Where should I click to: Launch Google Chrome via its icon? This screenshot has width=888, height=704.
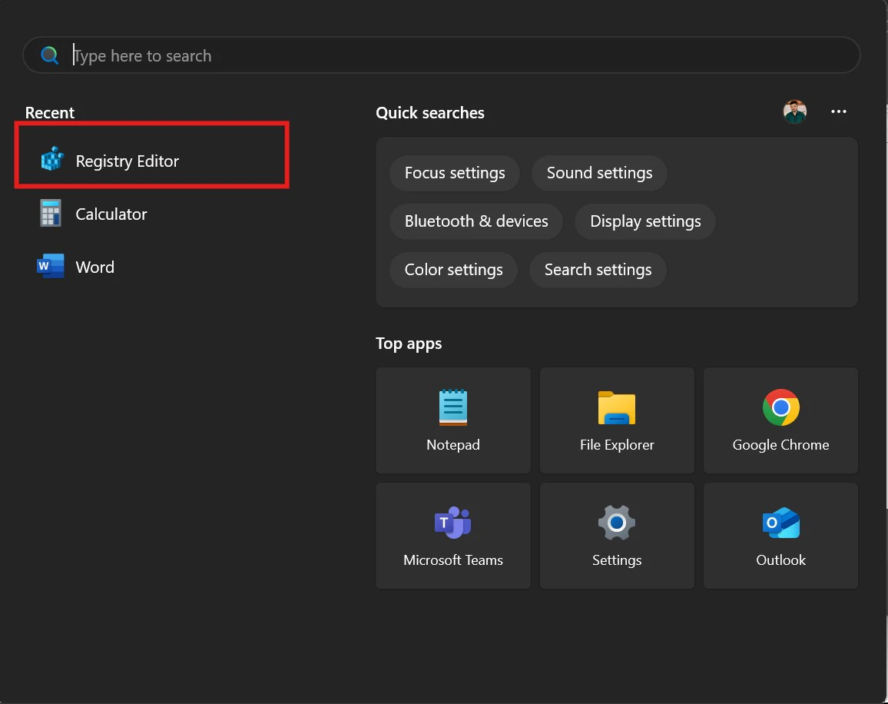pos(781,407)
